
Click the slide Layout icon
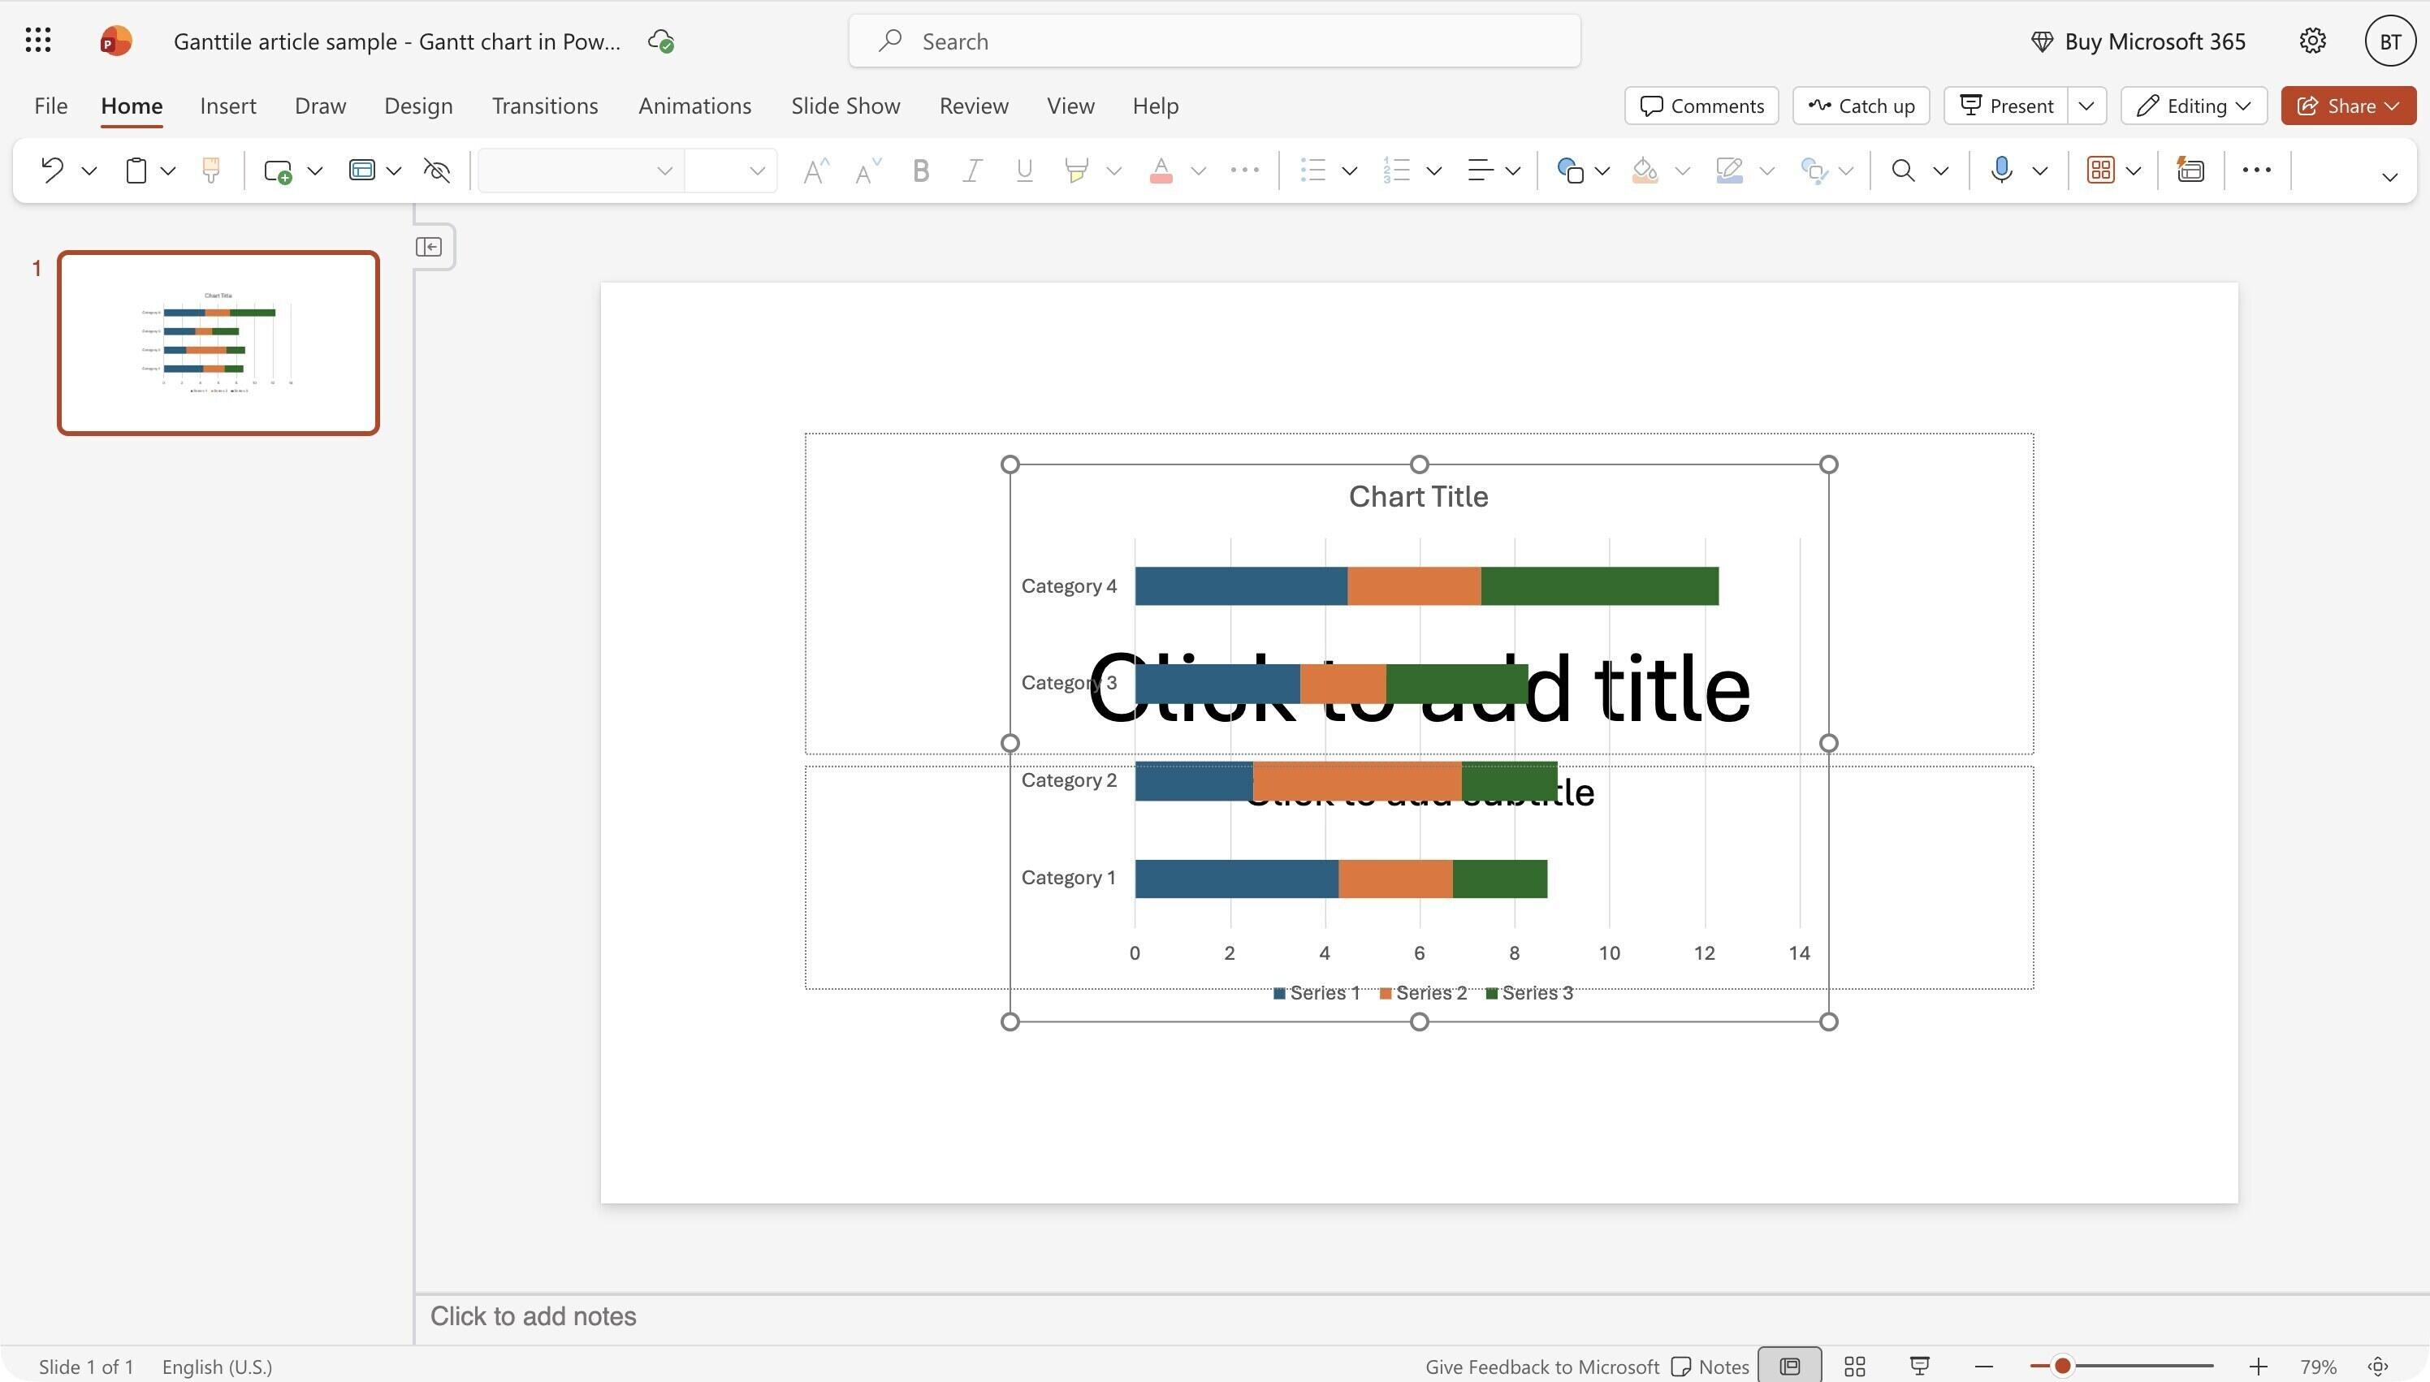pos(361,171)
